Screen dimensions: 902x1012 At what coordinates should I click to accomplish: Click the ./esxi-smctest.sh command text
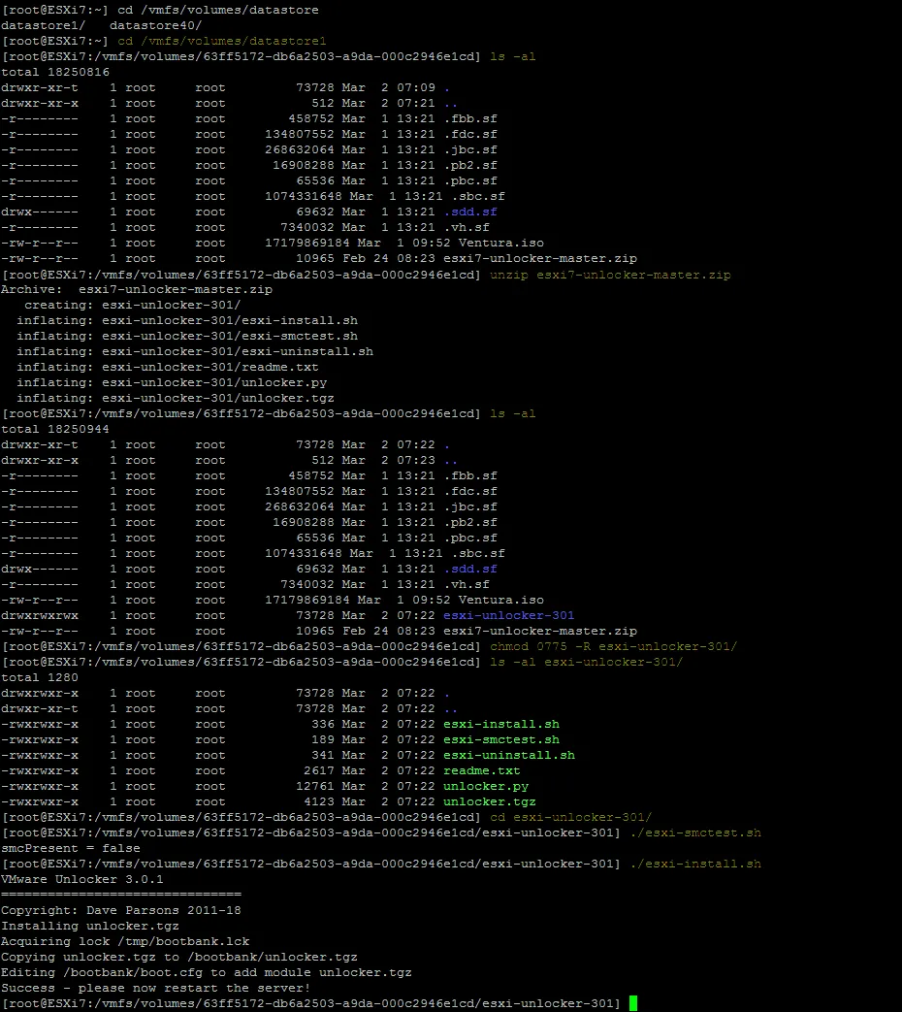tap(694, 832)
